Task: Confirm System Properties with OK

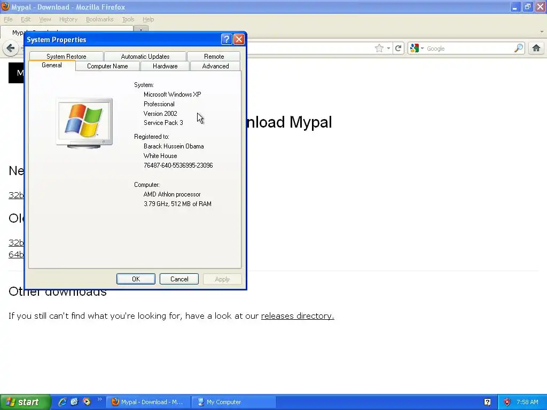Action: click(136, 279)
